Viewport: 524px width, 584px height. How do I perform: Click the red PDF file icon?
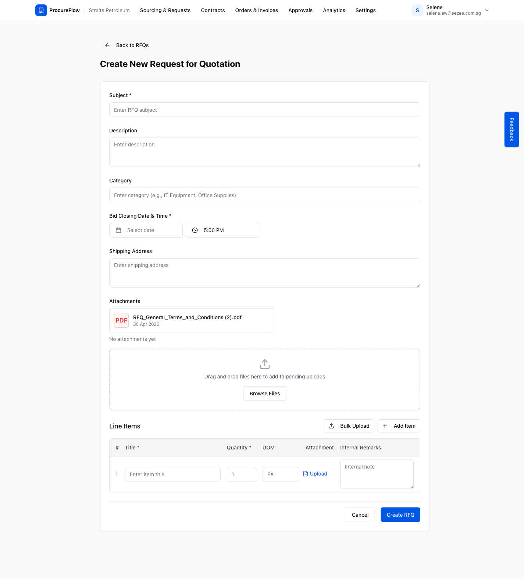pyautogui.click(x=121, y=320)
